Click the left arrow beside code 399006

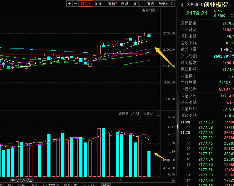pos(182,5)
